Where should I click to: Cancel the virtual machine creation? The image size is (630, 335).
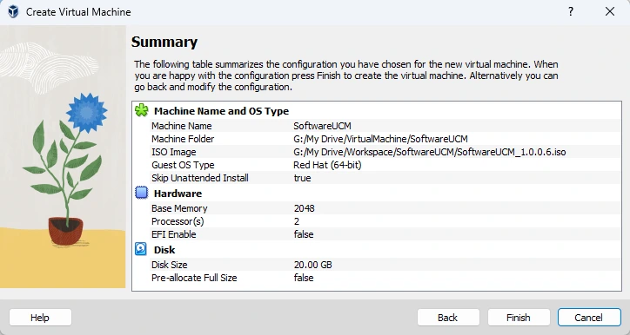(589, 318)
